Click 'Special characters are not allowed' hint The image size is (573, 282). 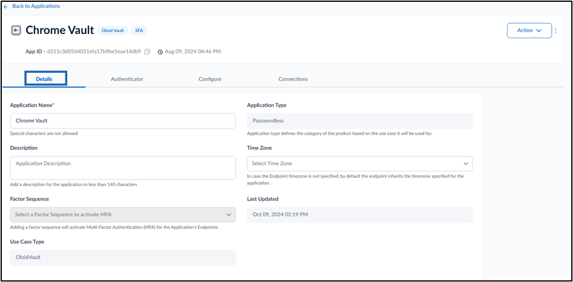[x=44, y=133]
